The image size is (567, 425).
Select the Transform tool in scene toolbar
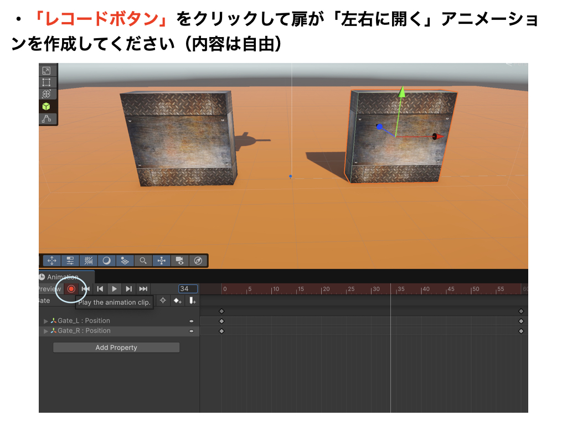tap(47, 94)
